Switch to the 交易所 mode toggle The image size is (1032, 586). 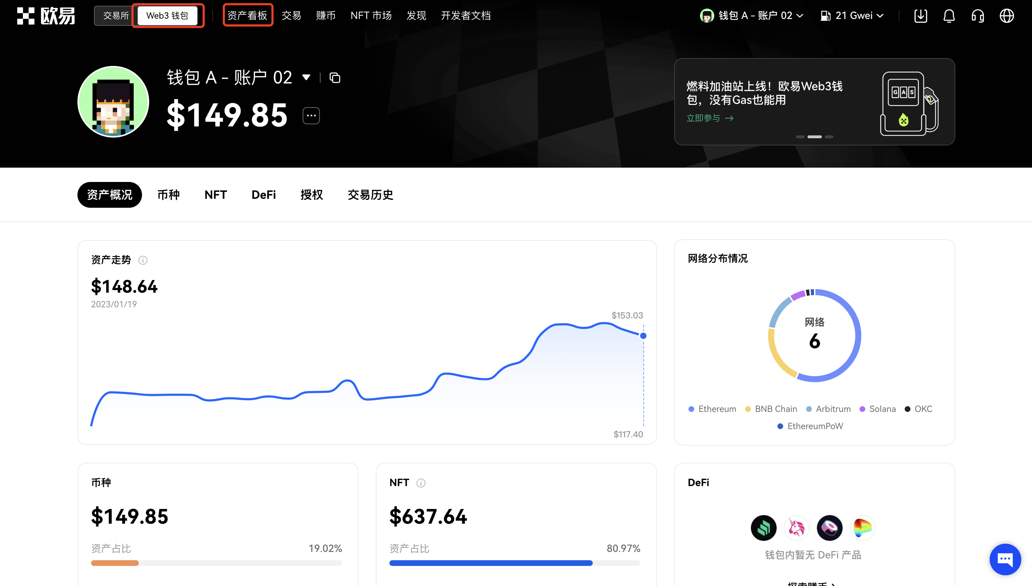point(115,16)
